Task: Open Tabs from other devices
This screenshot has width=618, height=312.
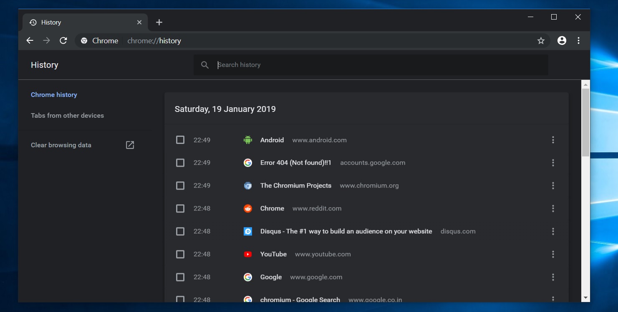Action: (x=67, y=116)
